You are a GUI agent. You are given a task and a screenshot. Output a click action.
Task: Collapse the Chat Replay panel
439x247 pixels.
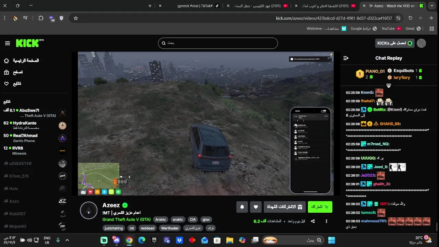(346, 58)
